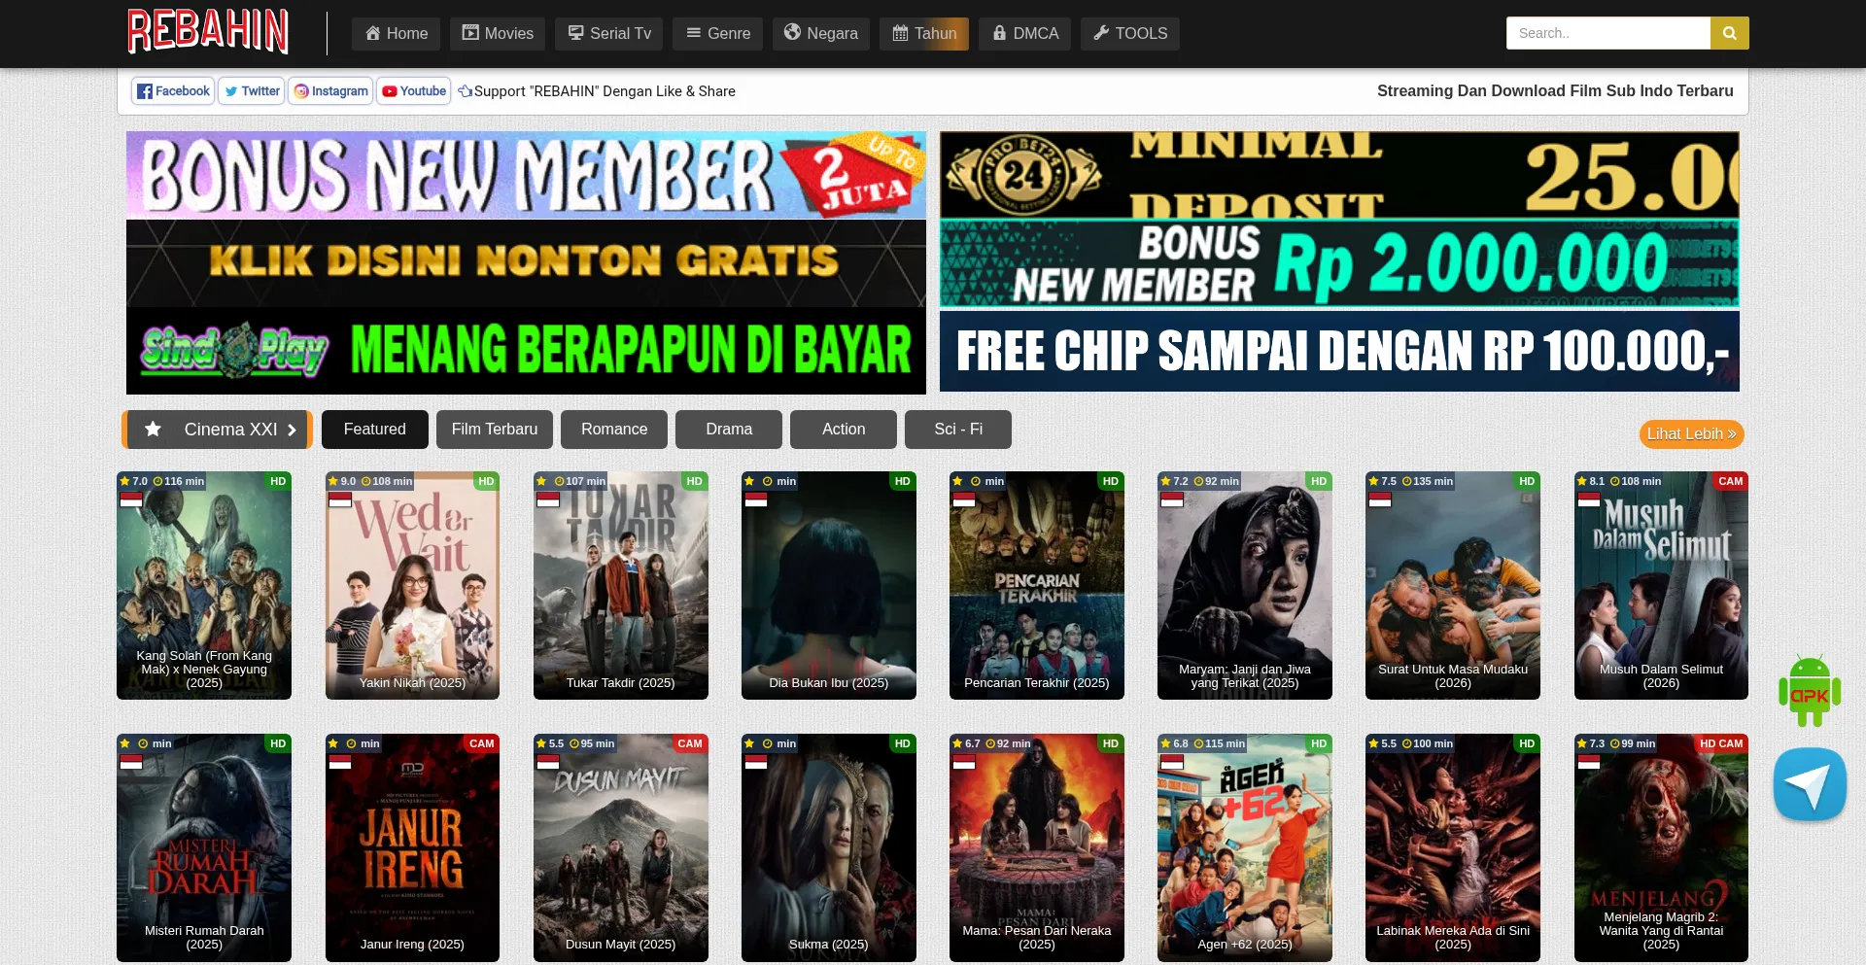Open Menjelang Magrib 2: Wanita Yang di Rantai
Screen dimensions: 1866x965
click(1661, 847)
